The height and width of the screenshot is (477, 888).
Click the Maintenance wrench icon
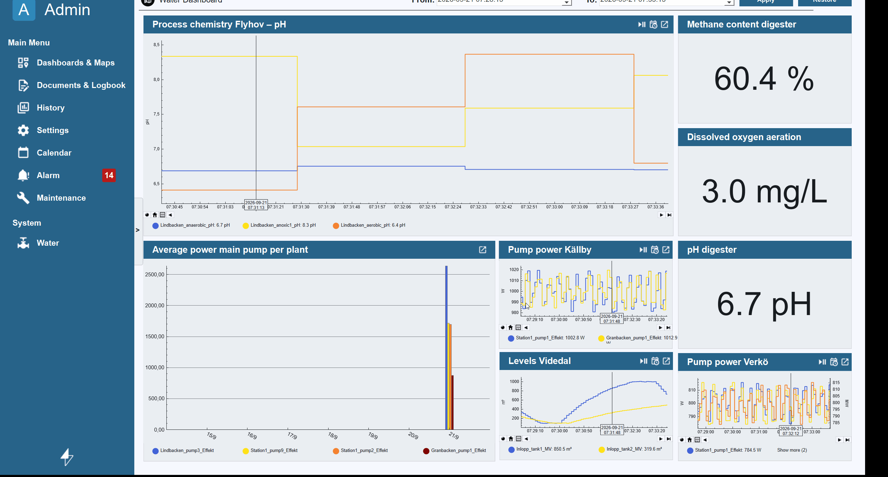click(x=23, y=198)
